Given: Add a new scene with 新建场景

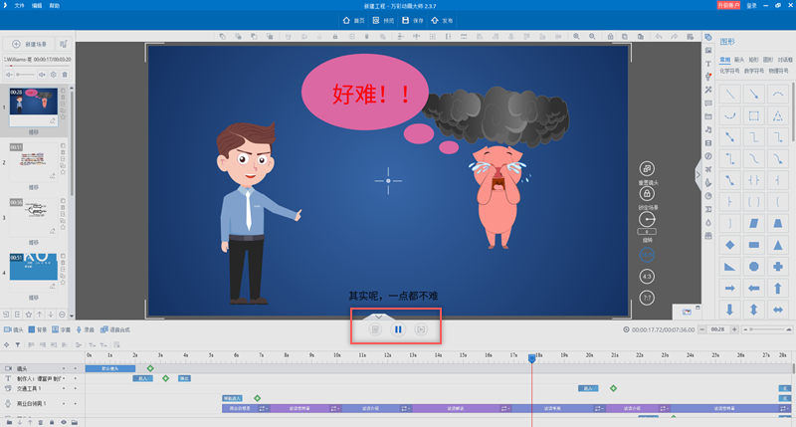Looking at the screenshot, I should (x=30, y=44).
